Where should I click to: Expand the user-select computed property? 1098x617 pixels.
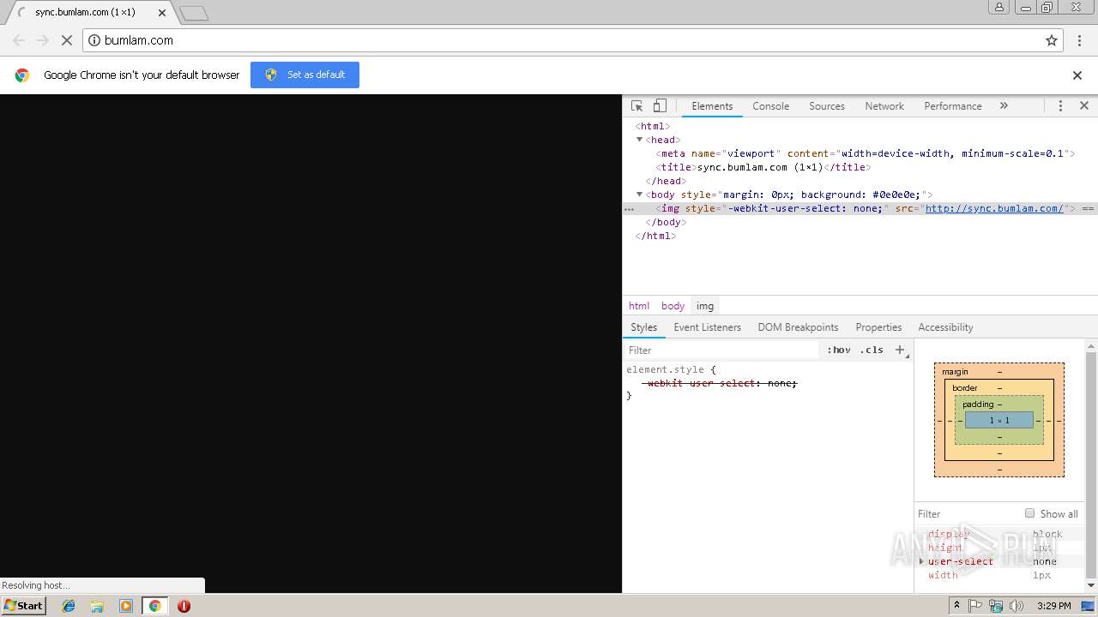tap(921, 561)
